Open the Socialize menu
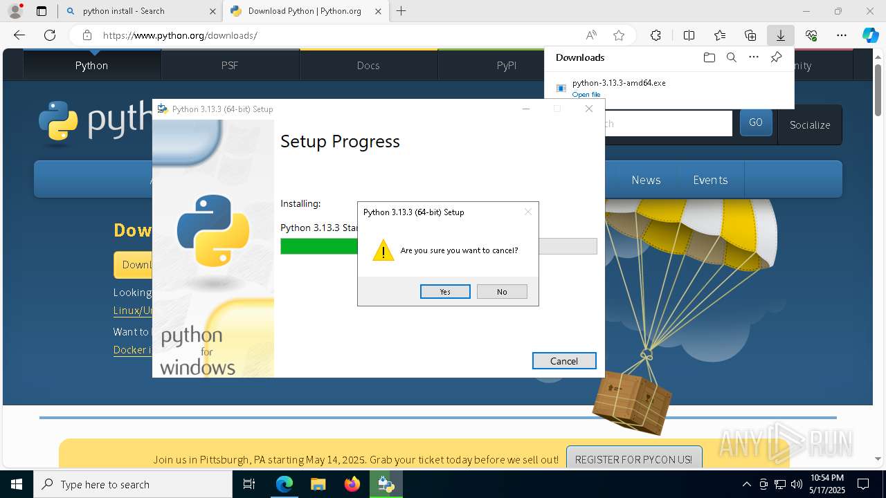The width and height of the screenshot is (886, 498). pyautogui.click(x=810, y=124)
